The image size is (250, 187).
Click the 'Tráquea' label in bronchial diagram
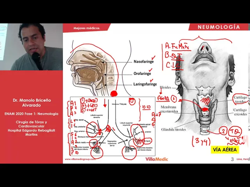pyautogui.click(x=123, y=104)
